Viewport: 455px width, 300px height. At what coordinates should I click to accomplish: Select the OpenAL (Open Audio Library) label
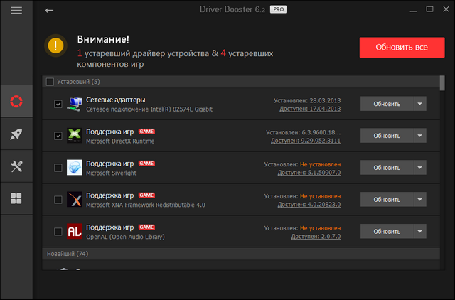125,237
